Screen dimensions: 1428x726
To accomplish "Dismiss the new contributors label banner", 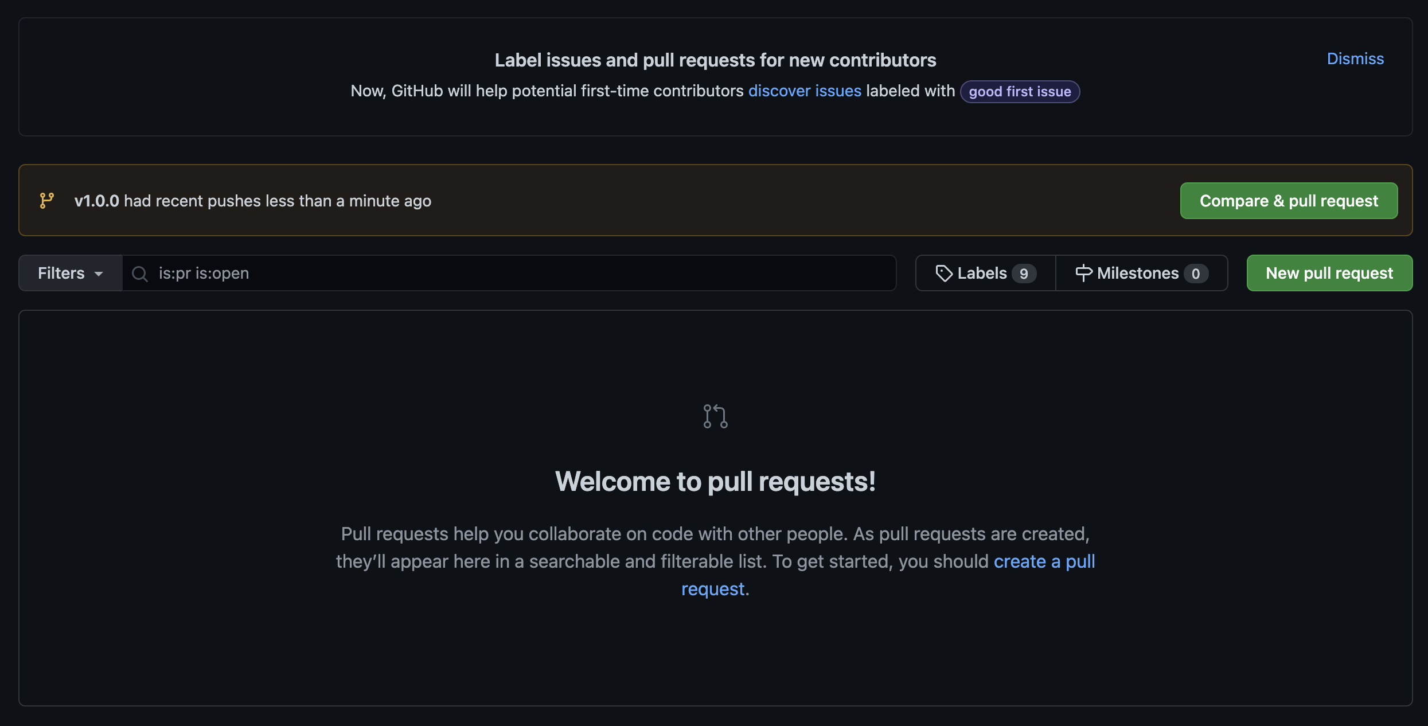I will click(1355, 57).
